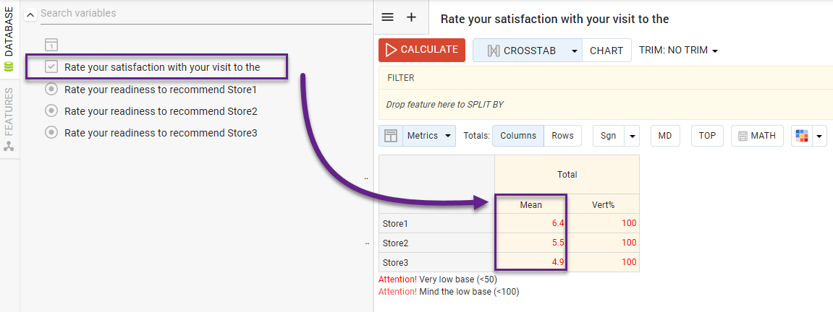Select radio icon for recommend Store2

tap(51, 111)
